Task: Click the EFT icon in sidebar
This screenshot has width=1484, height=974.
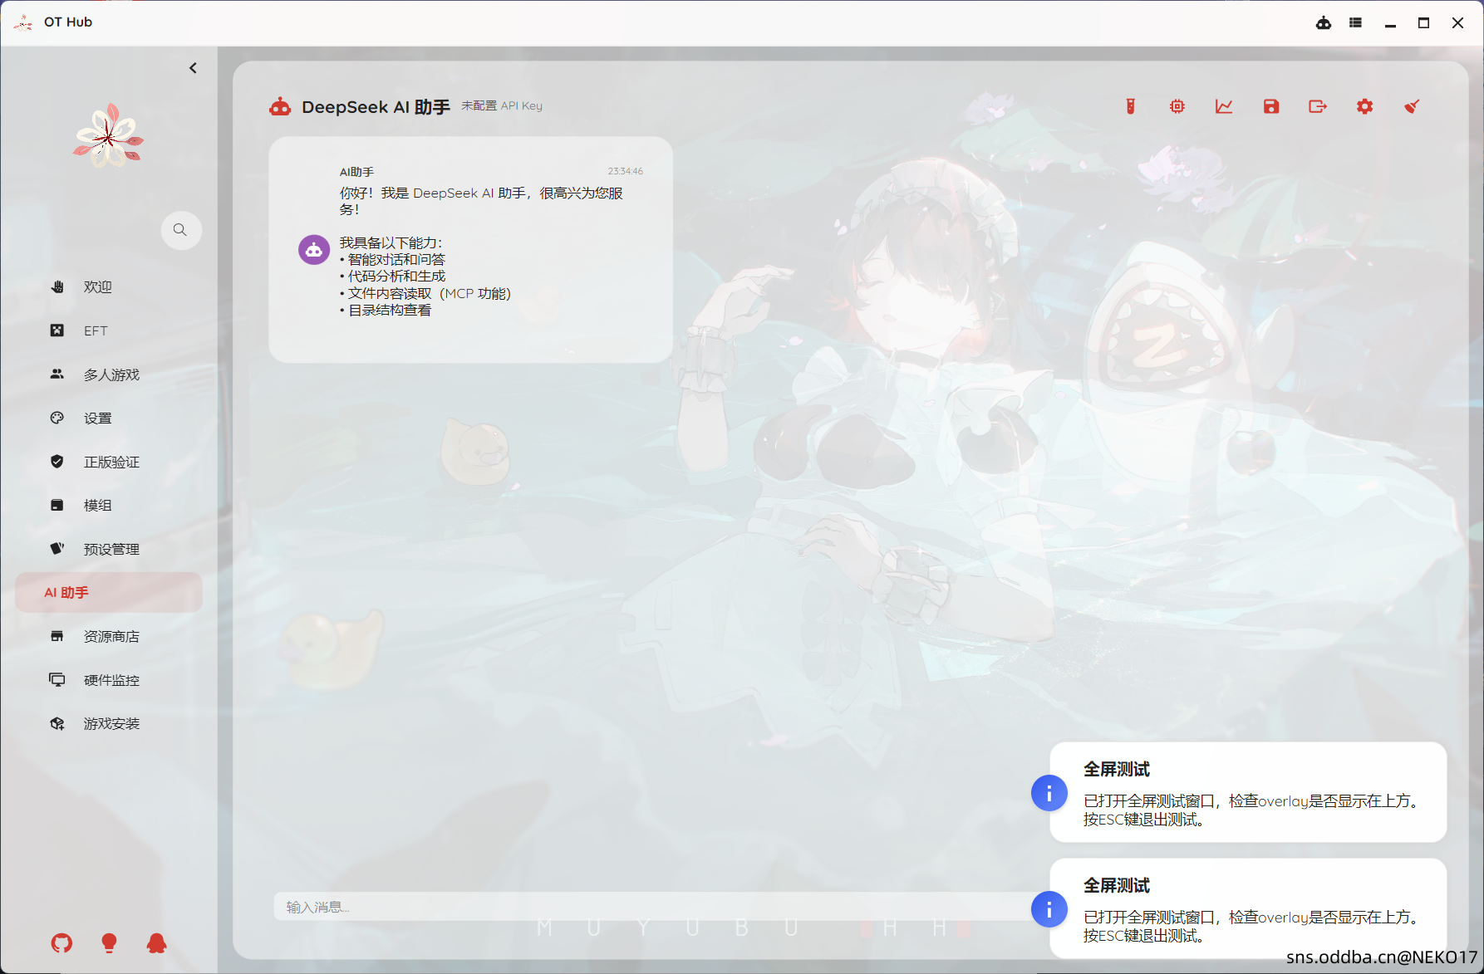Action: point(57,330)
